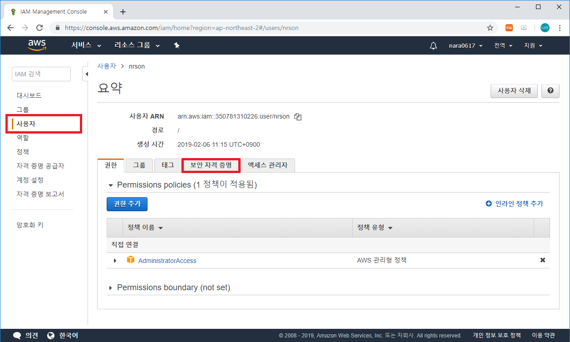The width and height of the screenshot is (570, 342).
Task: Select 암호화 키 in the sidebar
Action: pyautogui.click(x=30, y=225)
